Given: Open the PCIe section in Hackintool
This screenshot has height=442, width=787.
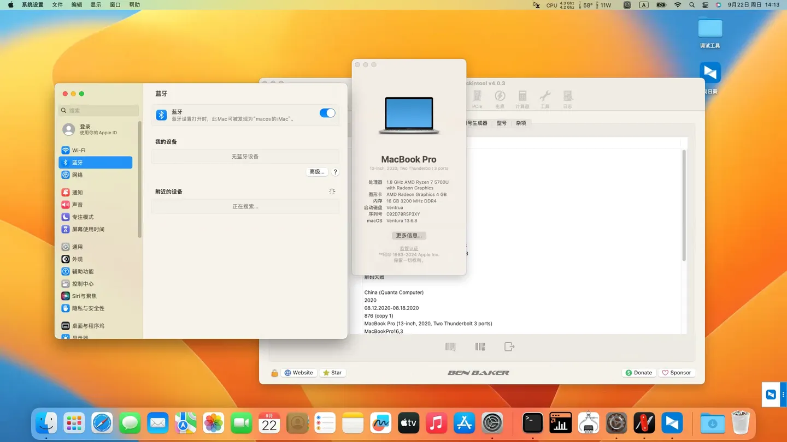Looking at the screenshot, I should 477,98.
